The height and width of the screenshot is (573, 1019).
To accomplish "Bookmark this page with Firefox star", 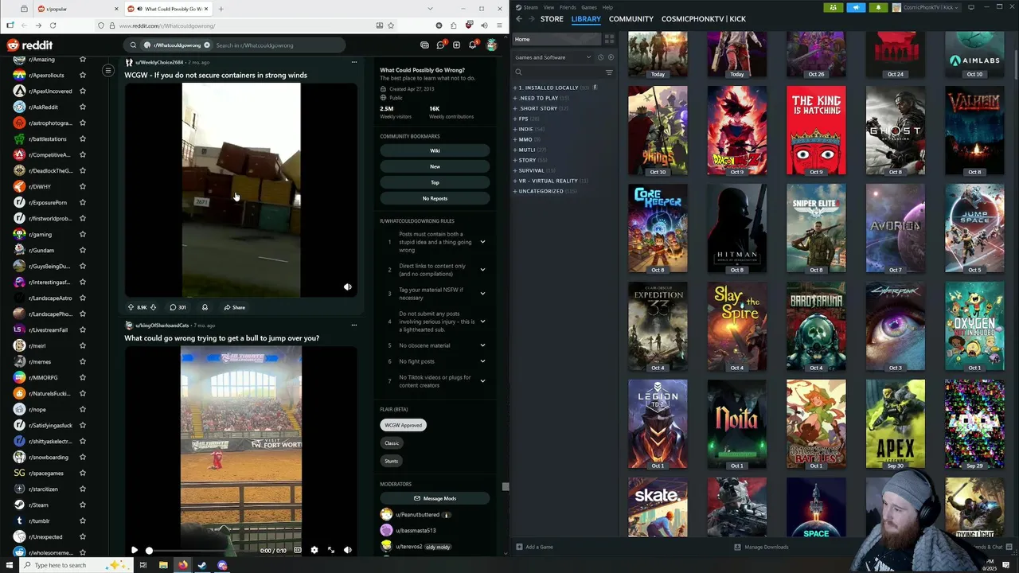I will [390, 25].
